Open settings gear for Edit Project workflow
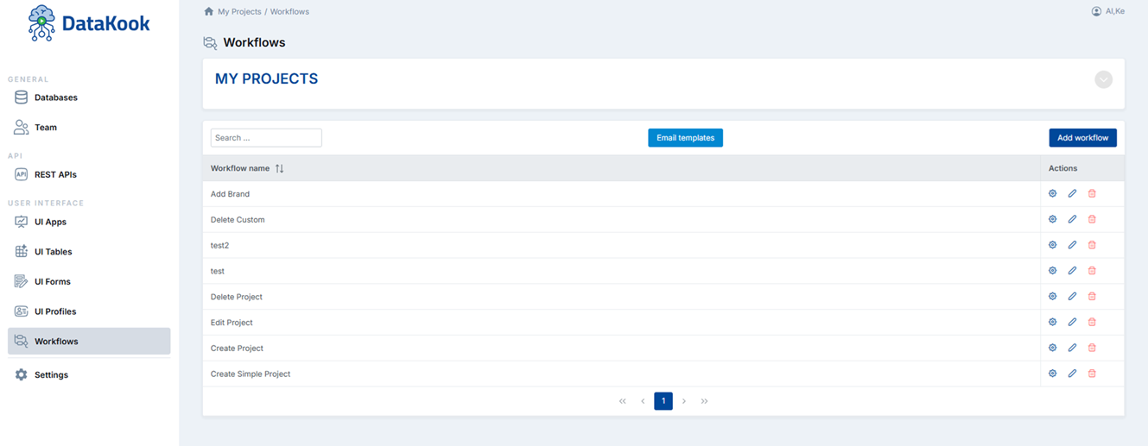This screenshot has width=1148, height=446. click(1052, 322)
